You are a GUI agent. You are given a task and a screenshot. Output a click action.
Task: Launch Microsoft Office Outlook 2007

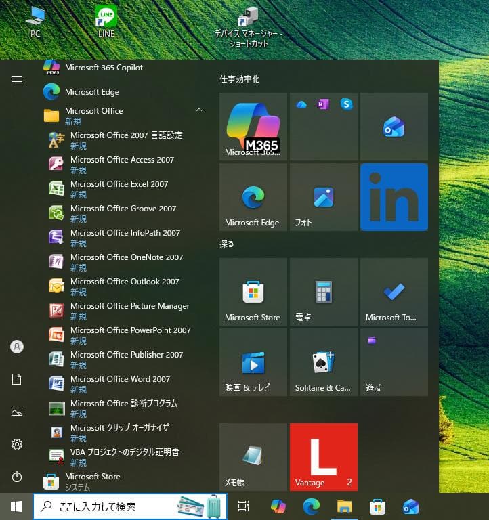tap(123, 286)
